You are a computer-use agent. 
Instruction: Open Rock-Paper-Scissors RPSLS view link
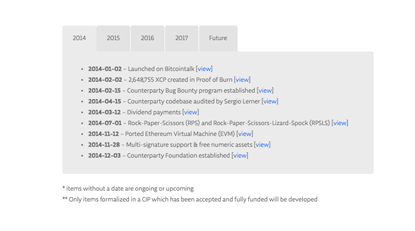(x=340, y=123)
